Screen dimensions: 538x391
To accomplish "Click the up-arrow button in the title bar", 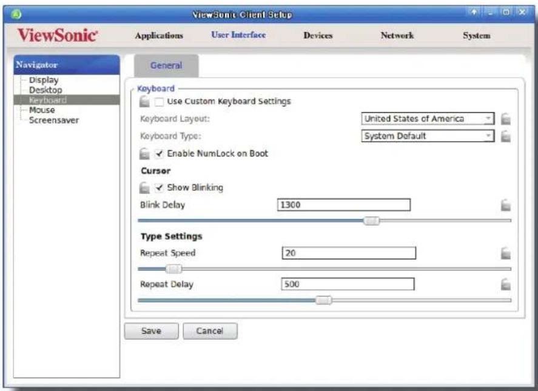I will pyautogui.click(x=474, y=12).
